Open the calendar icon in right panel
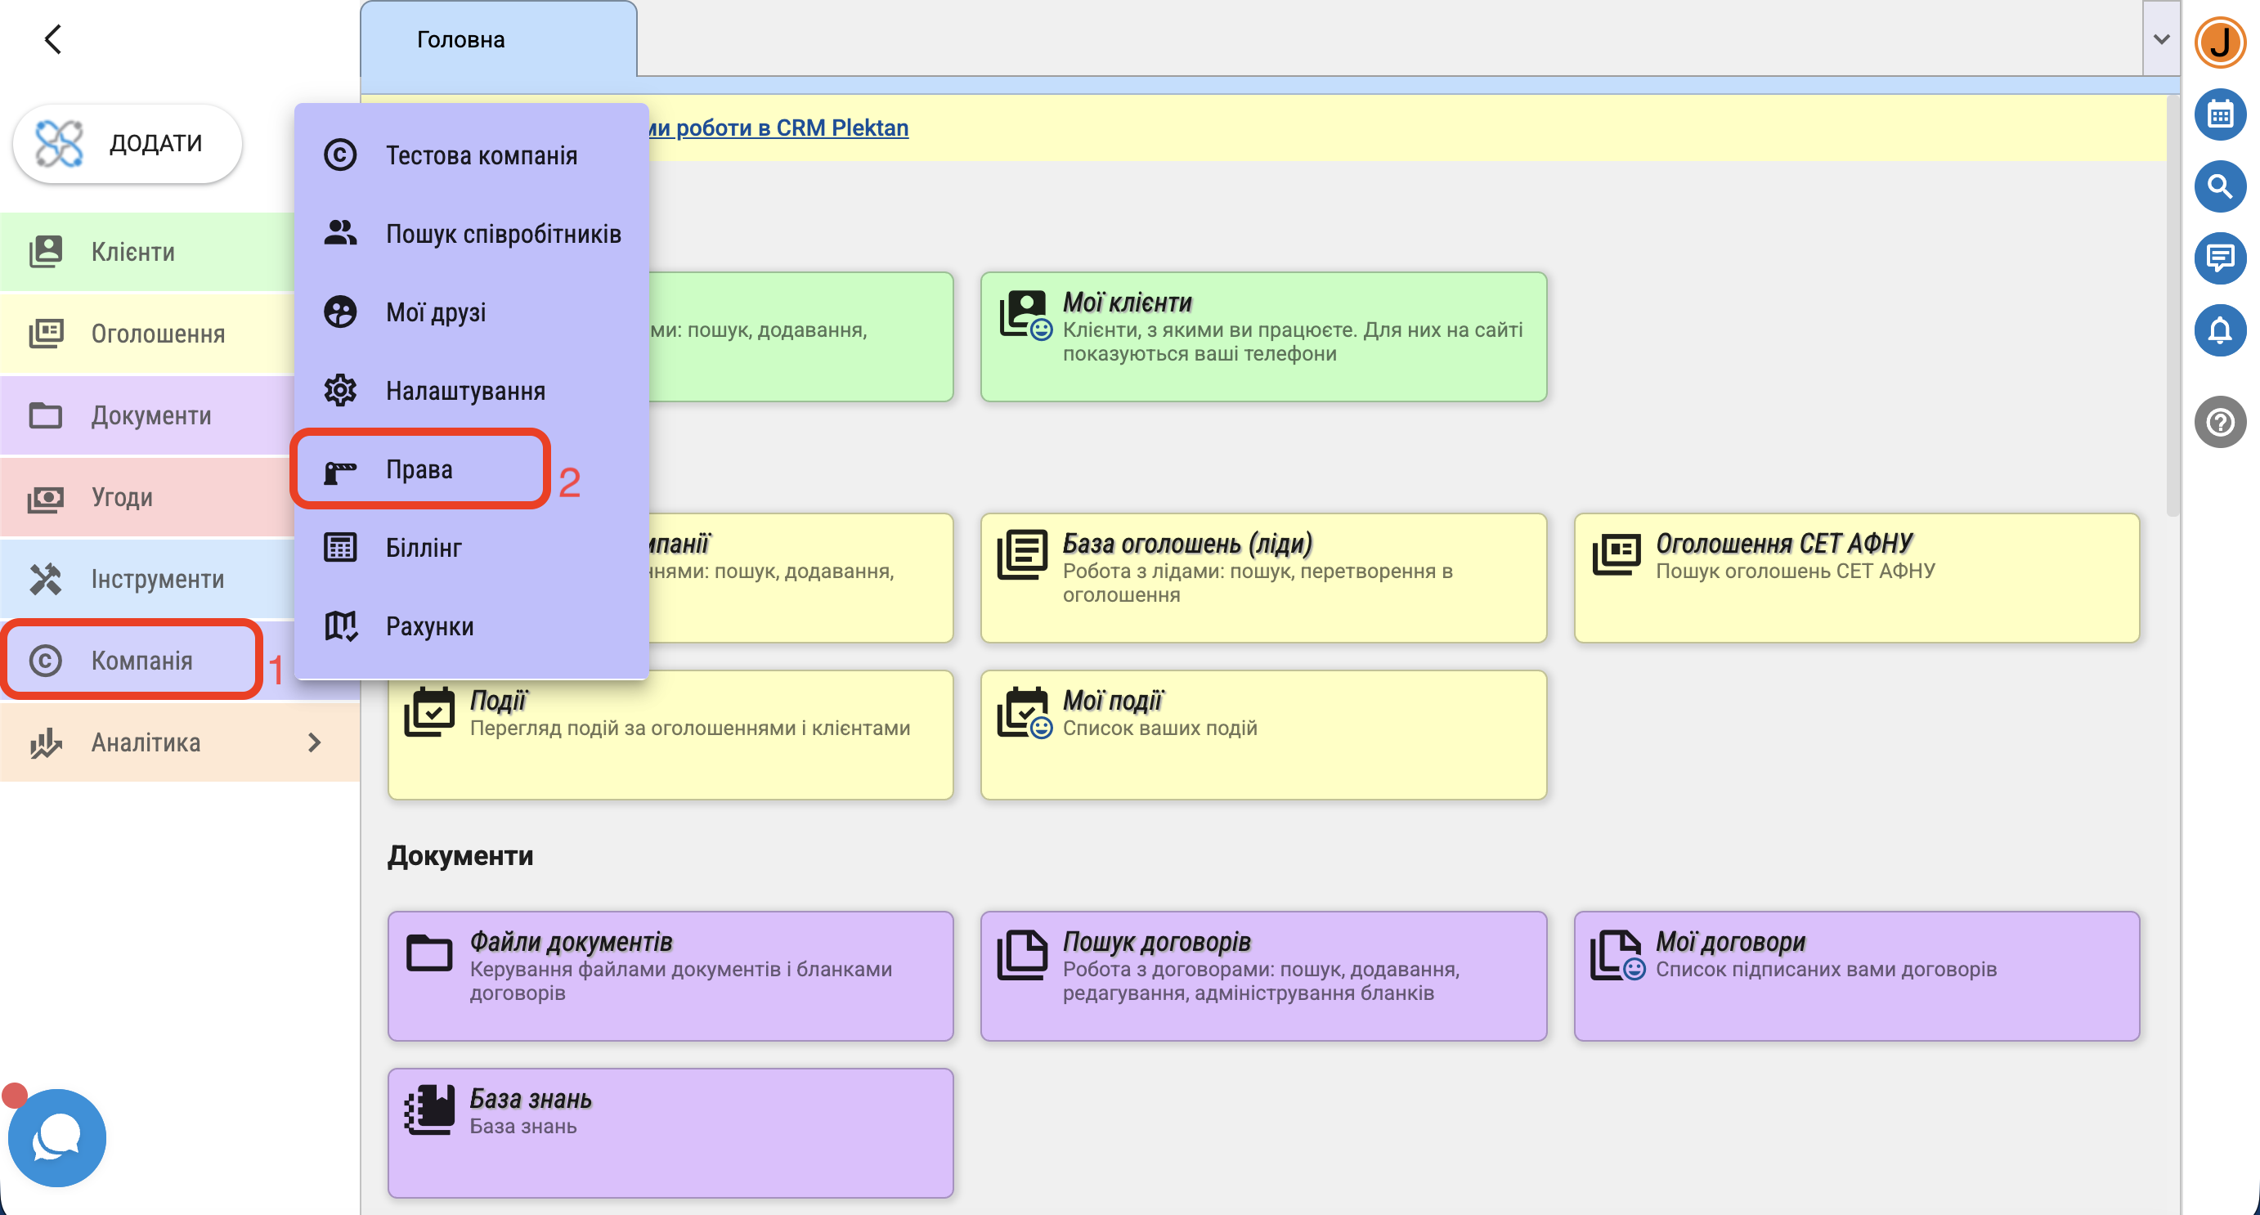Screen dimensions: 2260x1215 pos(2219,114)
